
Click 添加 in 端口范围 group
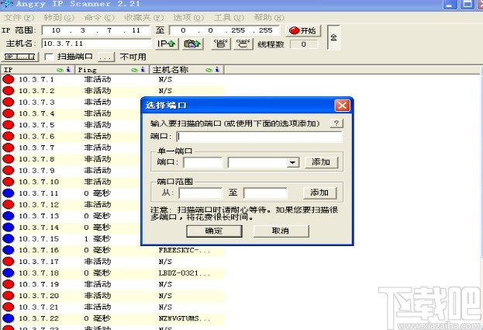coord(319,193)
